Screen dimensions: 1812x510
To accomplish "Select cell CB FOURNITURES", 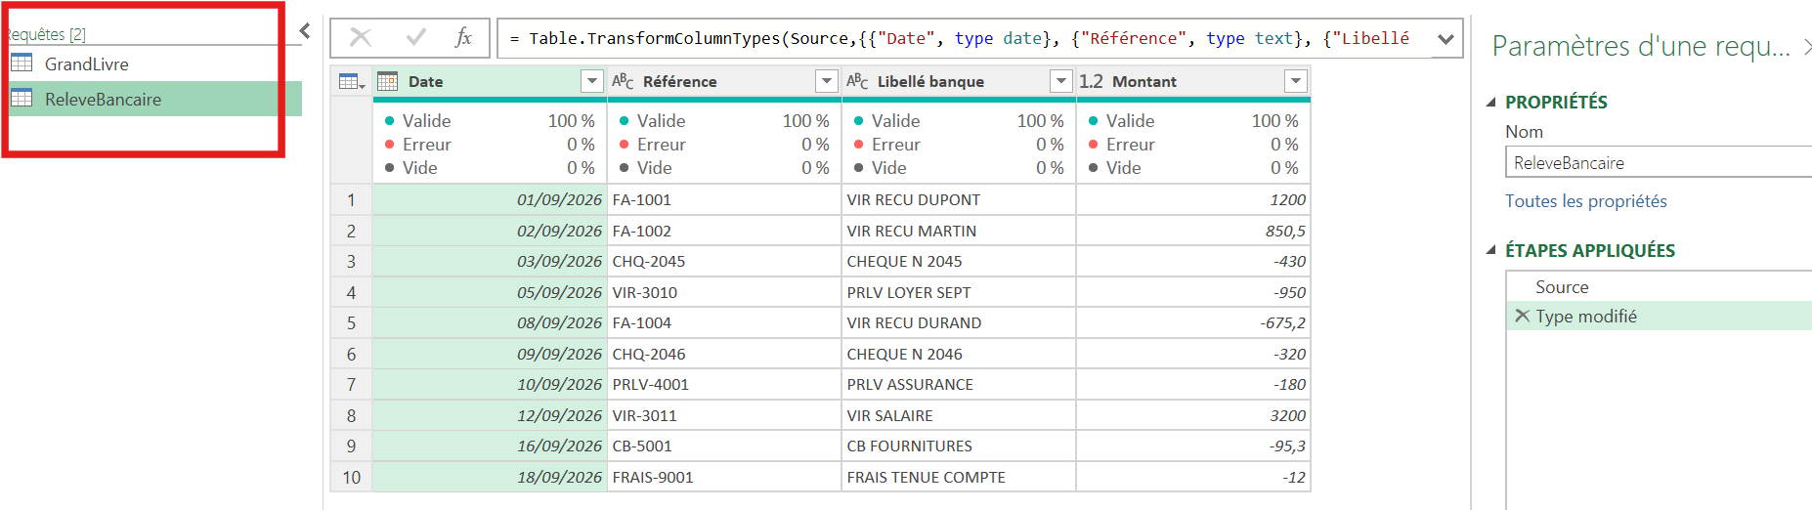I will pos(959,446).
